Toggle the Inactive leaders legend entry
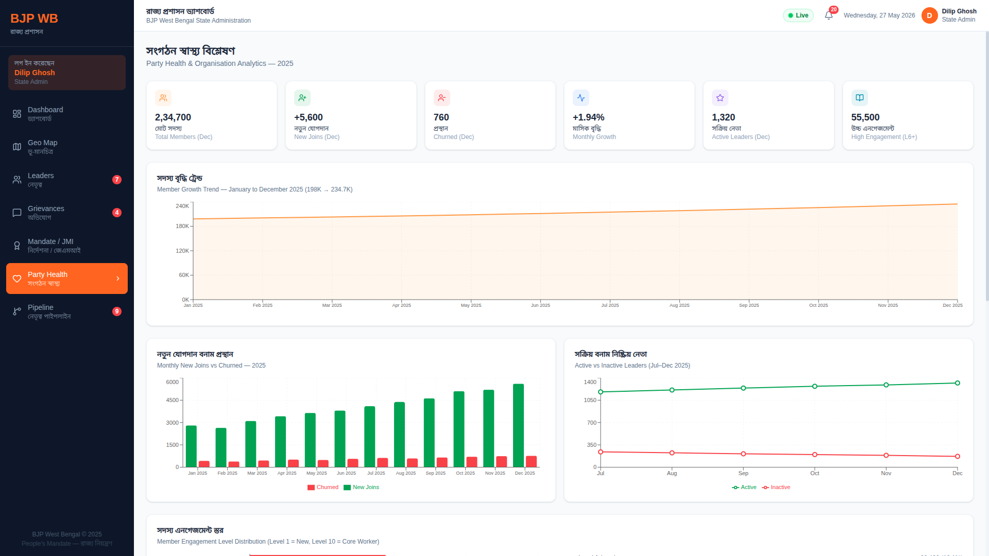Viewport: 989px width, 556px height. click(776, 488)
